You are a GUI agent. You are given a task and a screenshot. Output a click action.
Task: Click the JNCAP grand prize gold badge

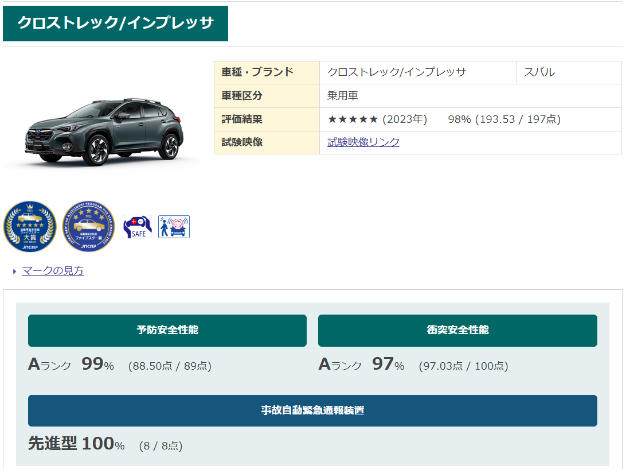[30, 226]
